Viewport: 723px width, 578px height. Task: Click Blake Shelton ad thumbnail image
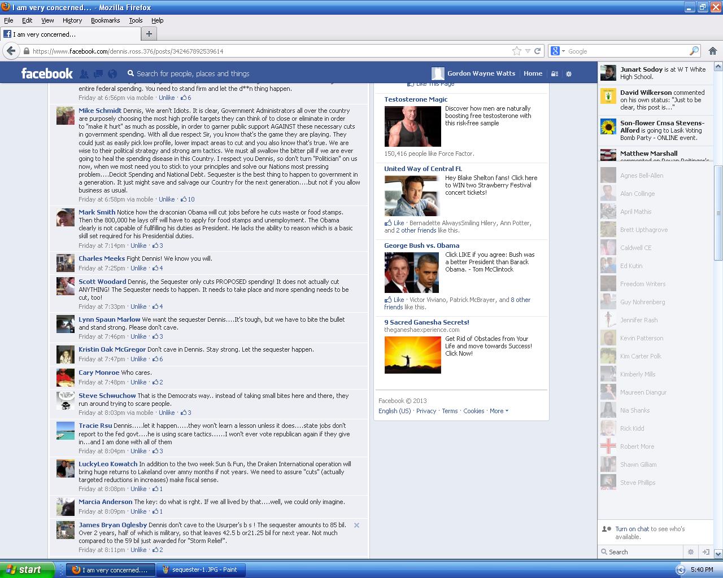pyautogui.click(x=412, y=196)
